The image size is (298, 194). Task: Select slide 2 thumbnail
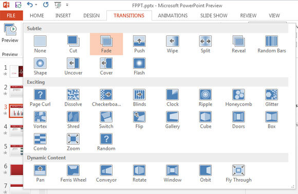pos(16,91)
